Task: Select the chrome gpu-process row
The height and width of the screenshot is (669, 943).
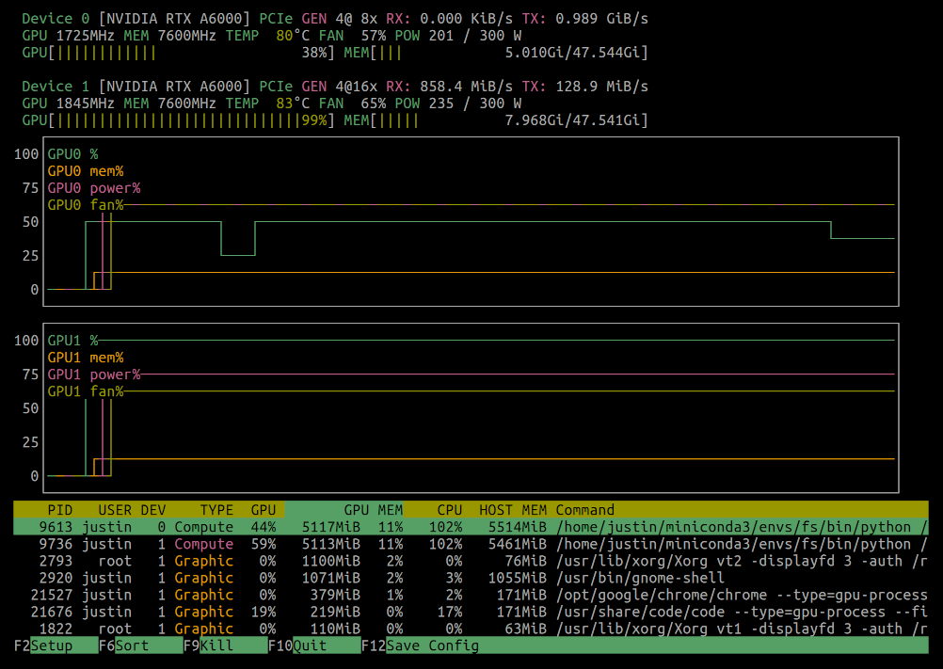Action: tap(282, 595)
